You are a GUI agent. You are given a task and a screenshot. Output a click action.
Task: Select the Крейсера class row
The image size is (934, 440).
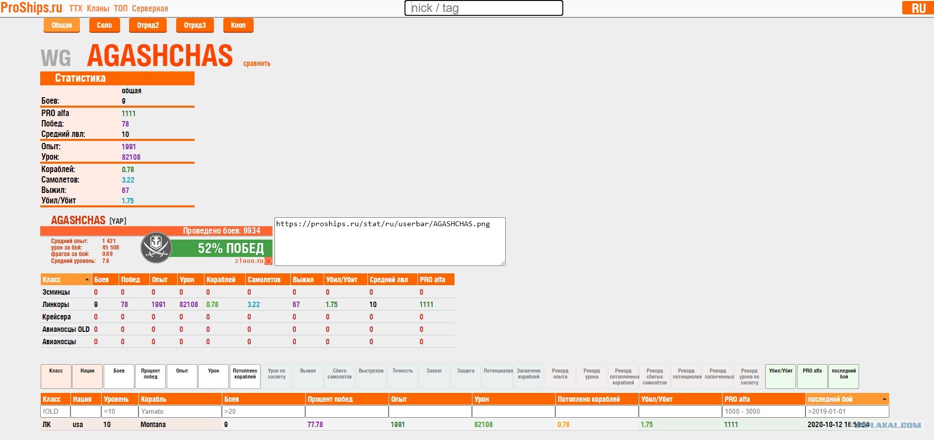point(247,317)
